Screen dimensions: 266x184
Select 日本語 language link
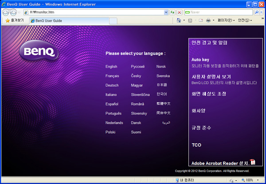[162, 85]
